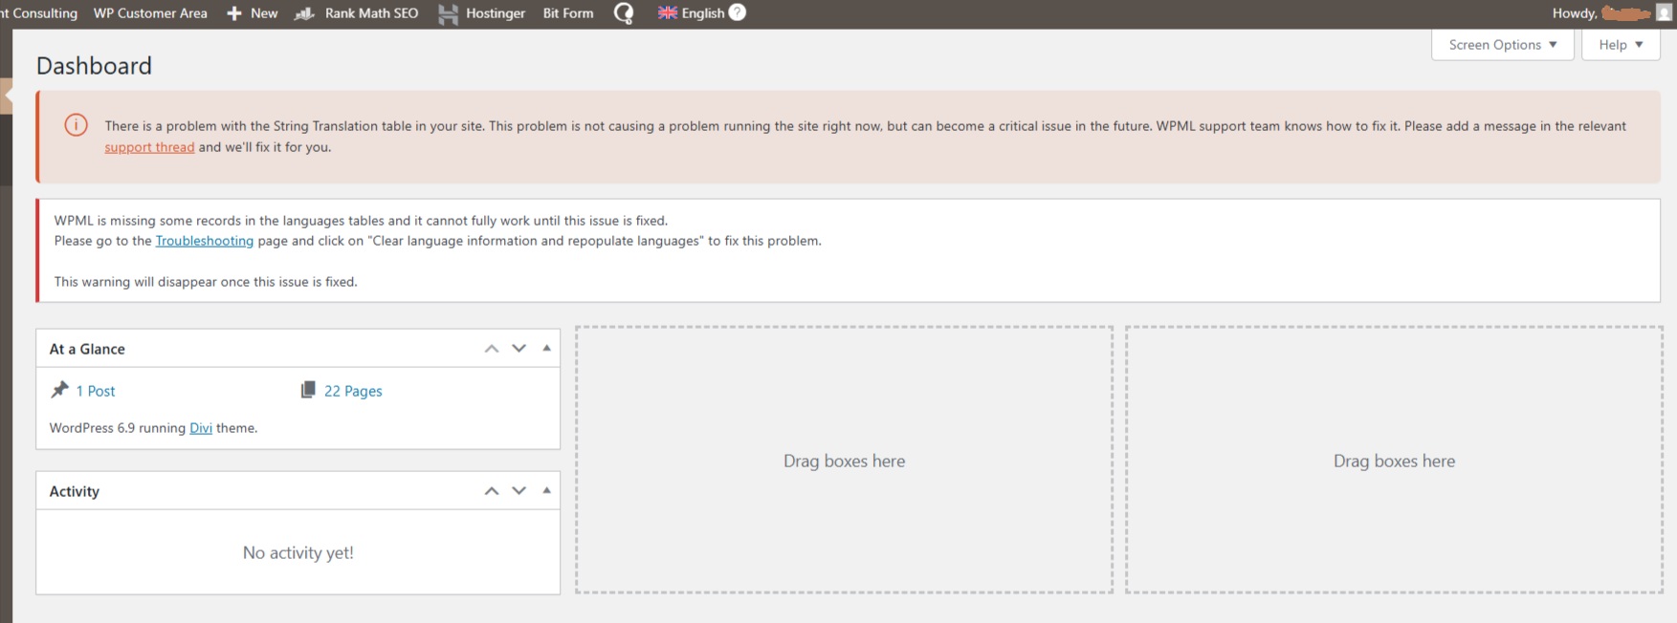
Task: Open the Bit Form menu item
Action: (x=568, y=13)
